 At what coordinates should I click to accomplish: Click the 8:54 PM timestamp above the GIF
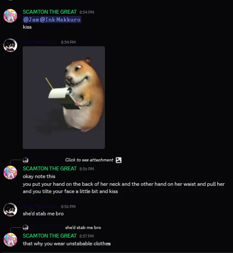point(68,42)
